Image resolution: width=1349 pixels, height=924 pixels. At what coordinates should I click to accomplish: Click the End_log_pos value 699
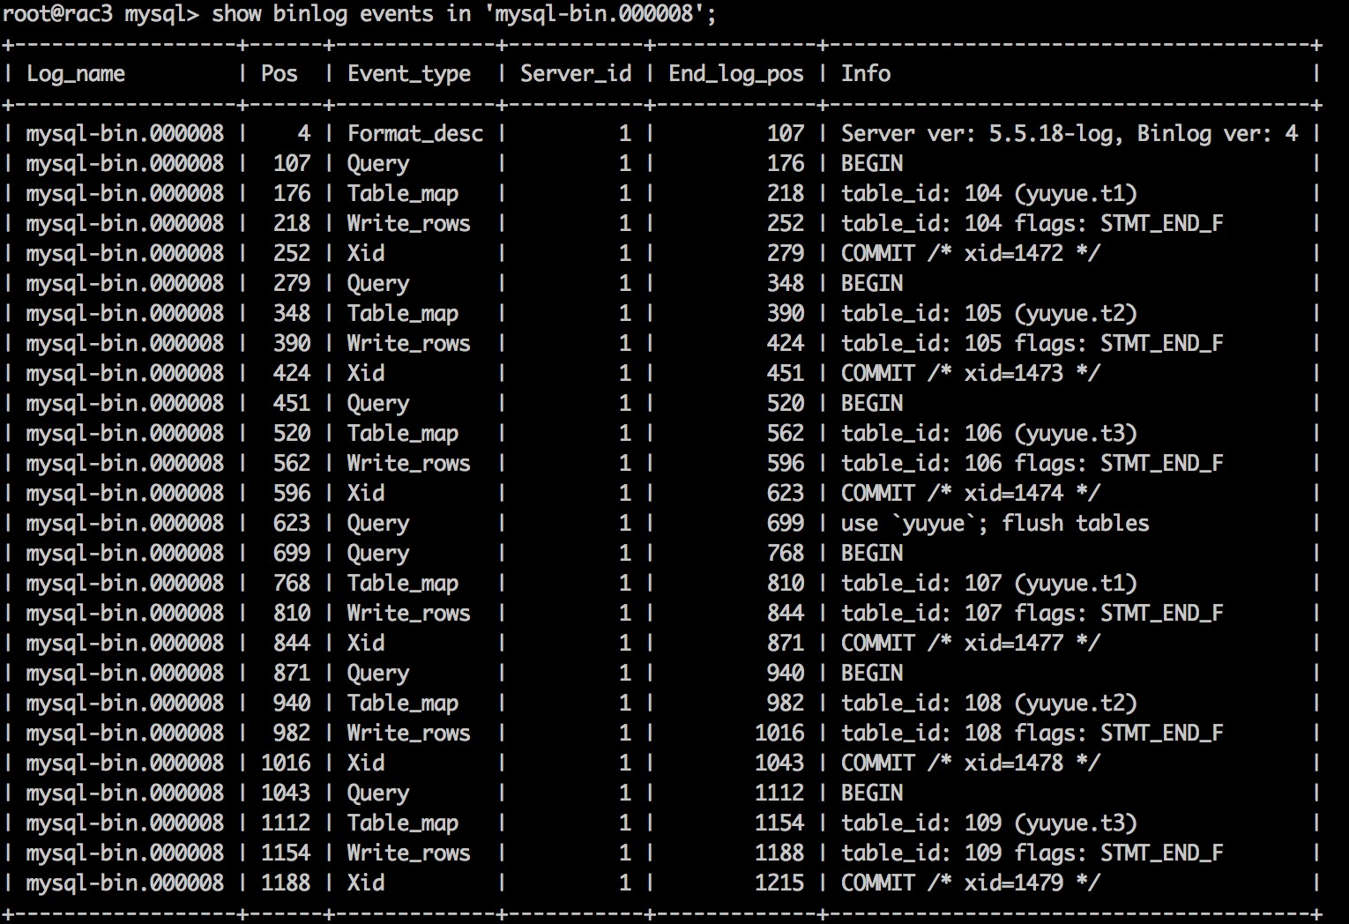(x=785, y=523)
